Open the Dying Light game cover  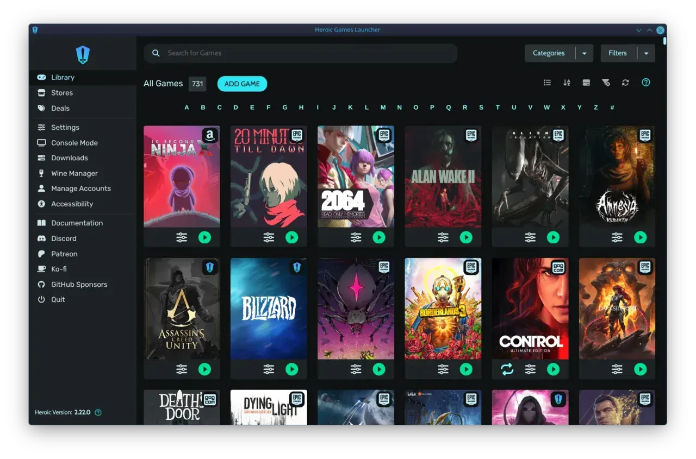[x=269, y=407]
